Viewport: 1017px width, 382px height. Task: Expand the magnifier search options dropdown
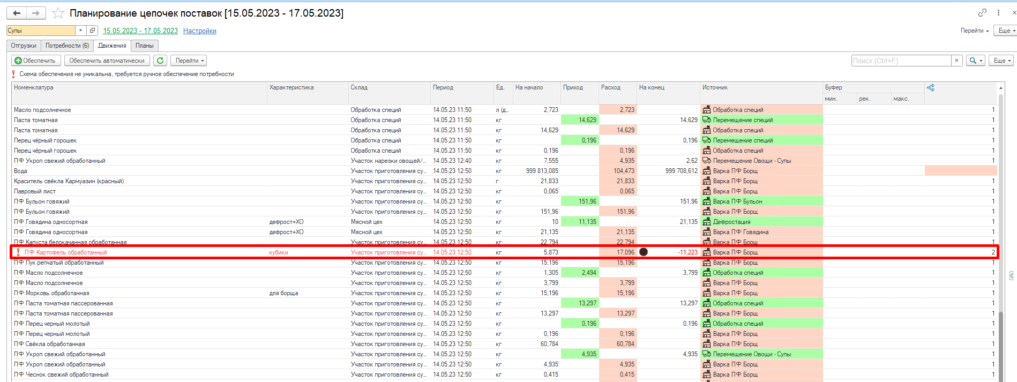pos(976,61)
